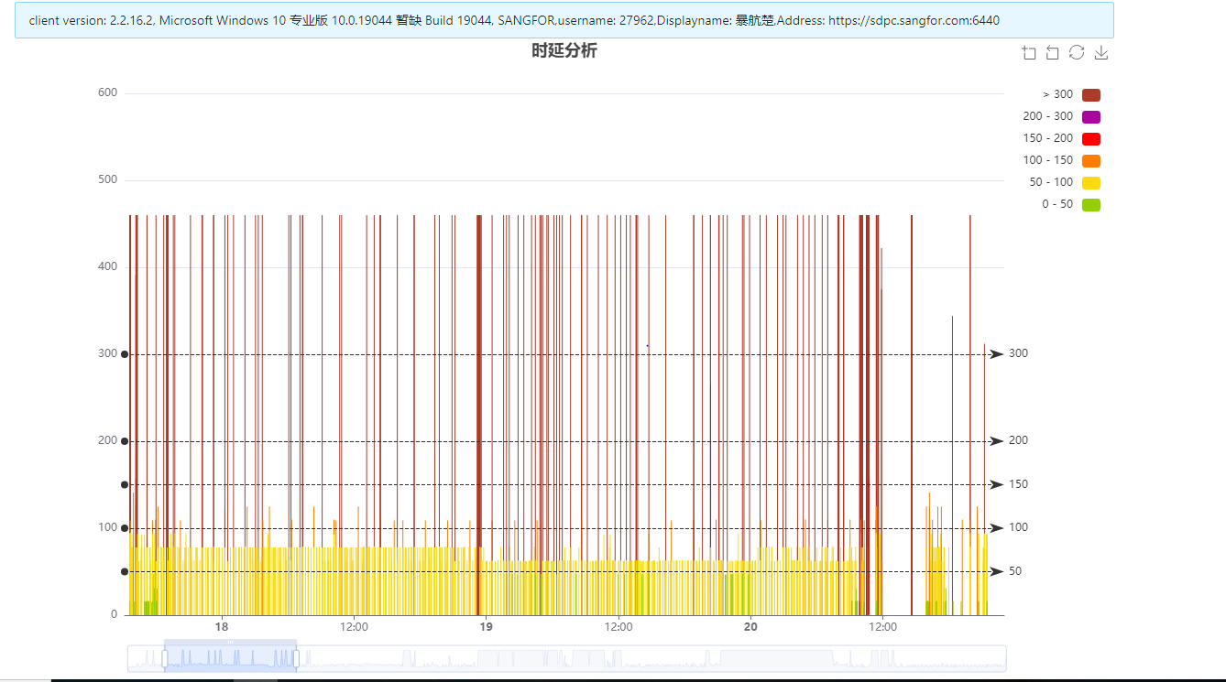Click arrowhead of the 200 threshold line
Image resolution: width=1226 pixels, height=682 pixels.
[x=996, y=441]
